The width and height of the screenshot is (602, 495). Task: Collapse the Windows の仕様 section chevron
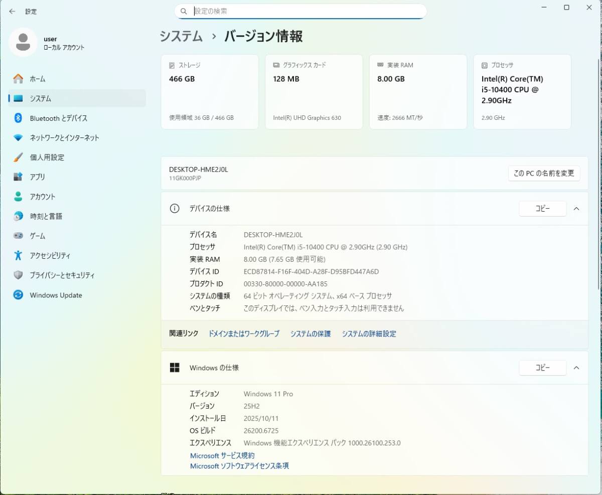pyautogui.click(x=576, y=368)
